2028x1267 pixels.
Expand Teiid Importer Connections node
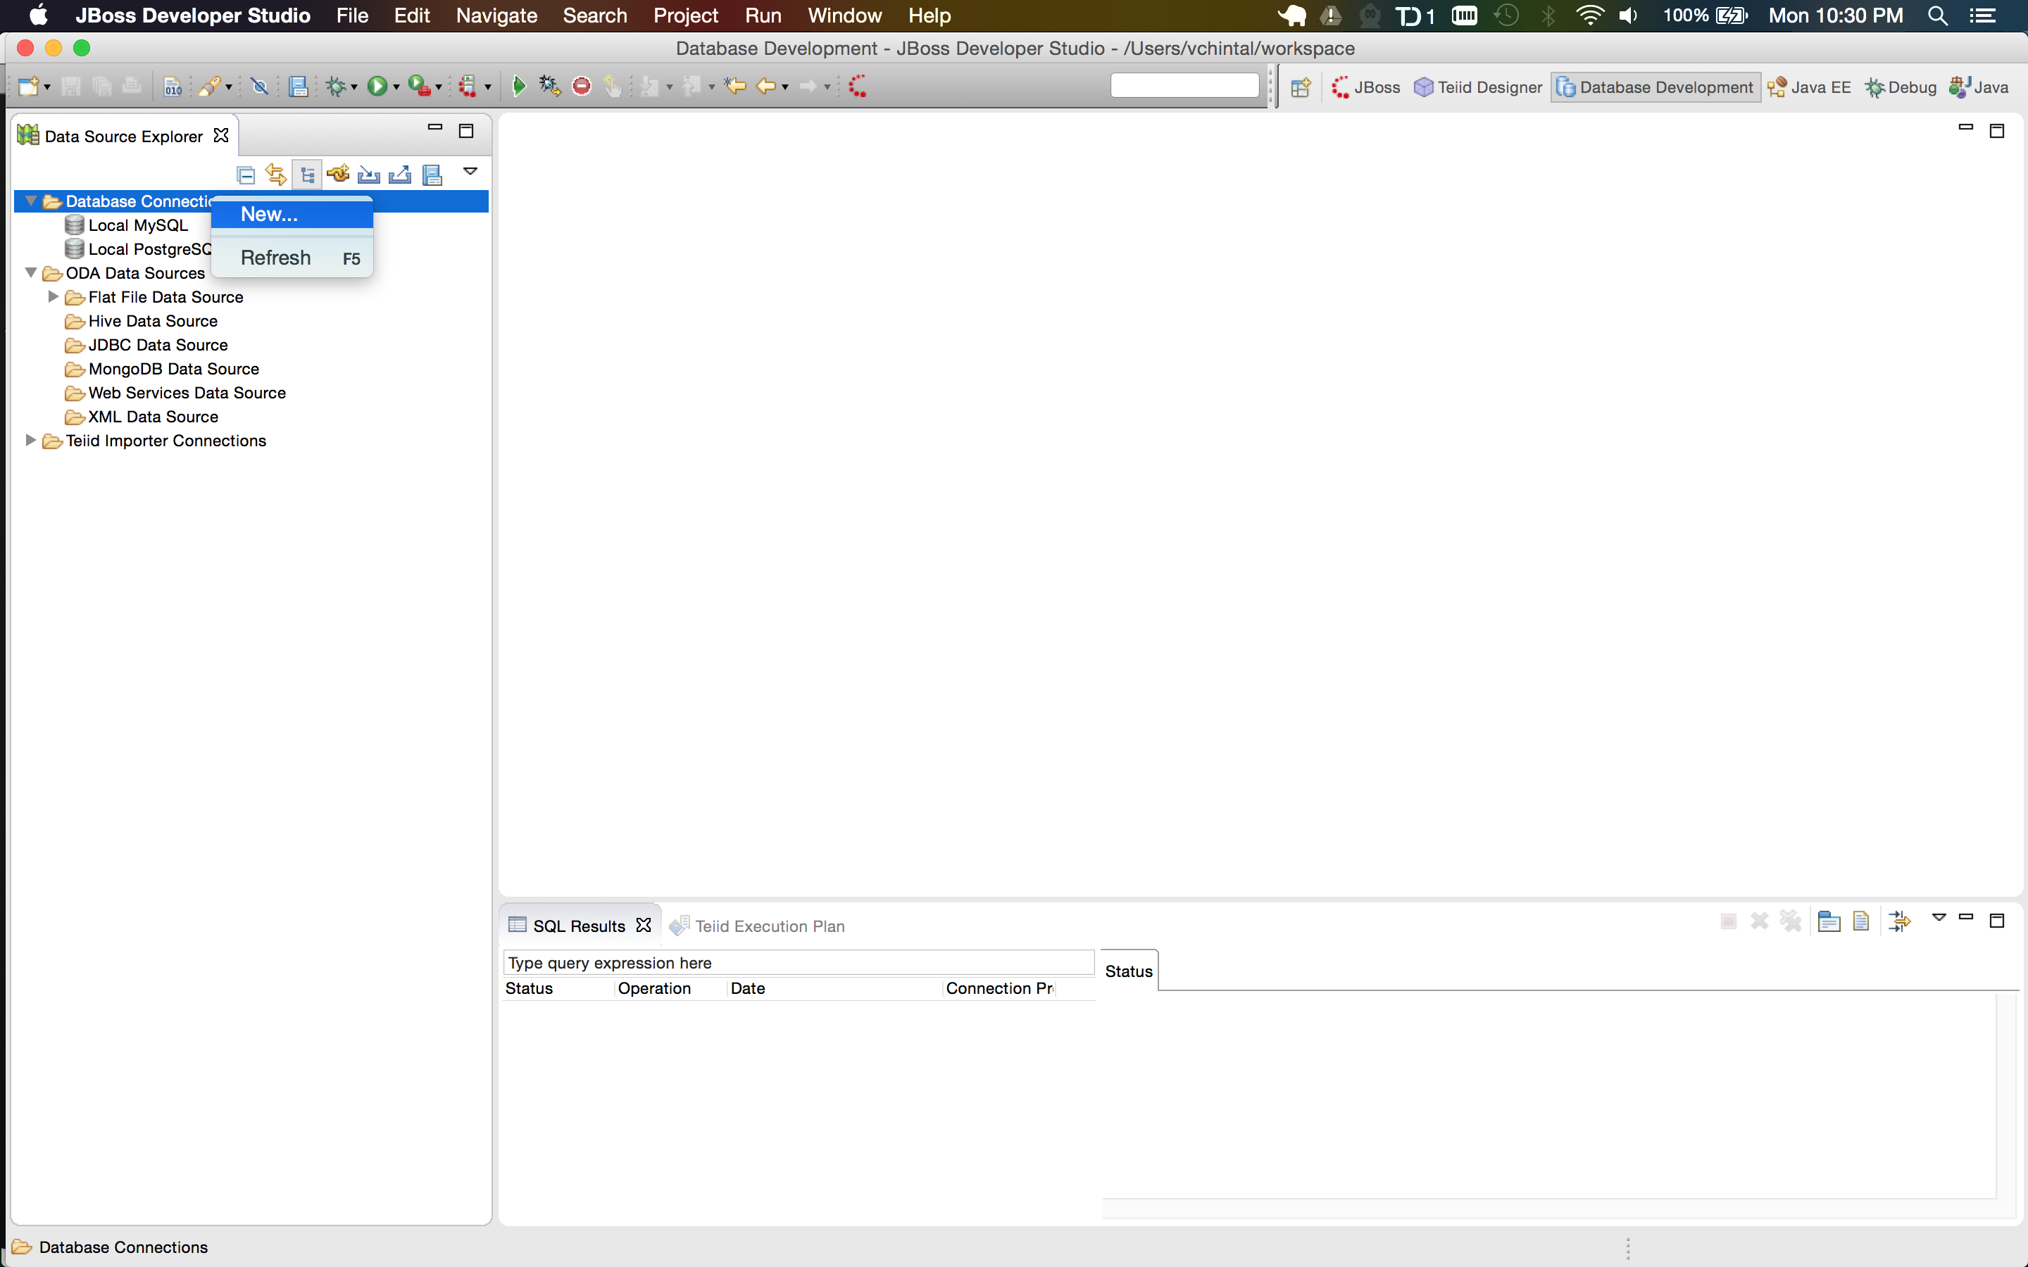[31, 440]
